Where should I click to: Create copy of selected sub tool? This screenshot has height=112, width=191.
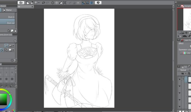tap(12, 31)
